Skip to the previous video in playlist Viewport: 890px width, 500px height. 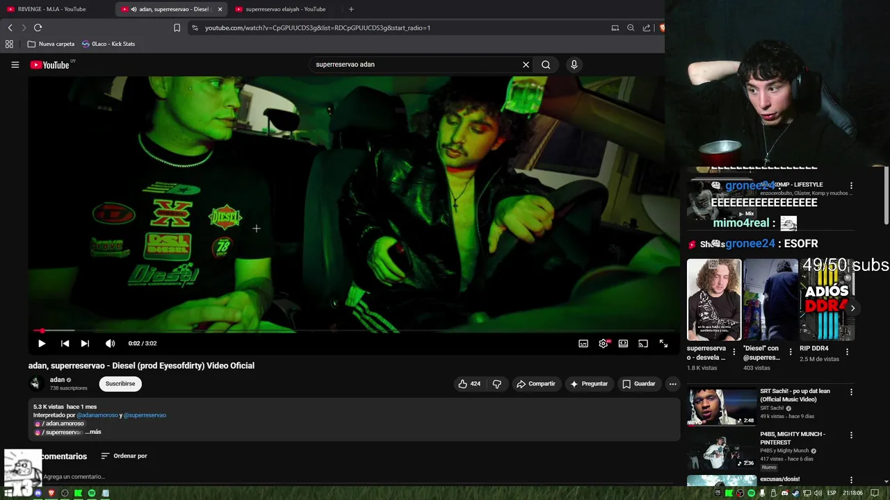pyautogui.click(x=65, y=343)
